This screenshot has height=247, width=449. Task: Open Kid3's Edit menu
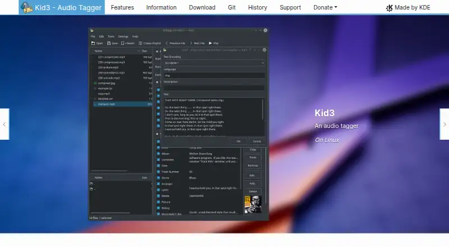tap(102, 36)
